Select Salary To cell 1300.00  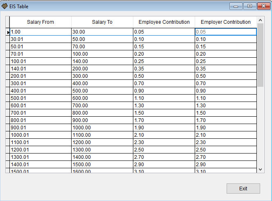click(x=102, y=150)
